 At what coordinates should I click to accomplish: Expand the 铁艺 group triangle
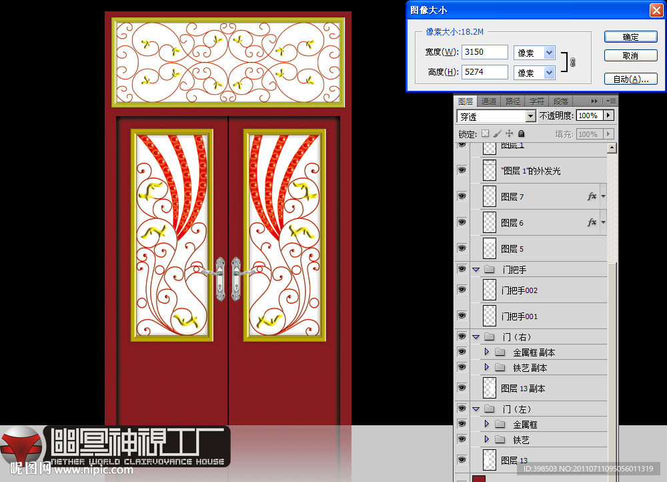[x=487, y=439]
